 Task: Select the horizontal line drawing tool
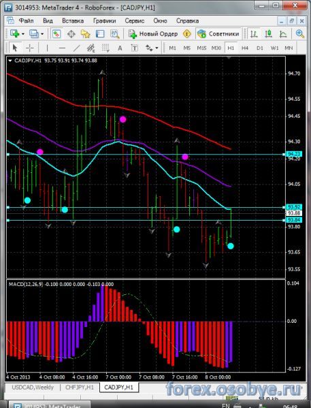click(62, 48)
